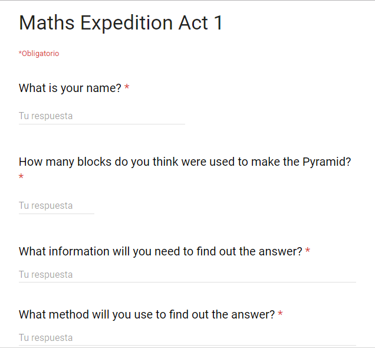Click the red asterisk after 'find out the answer?' information question
Image resolution: width=375 pixels, height=348 pixels.
(x=308, y=251)
